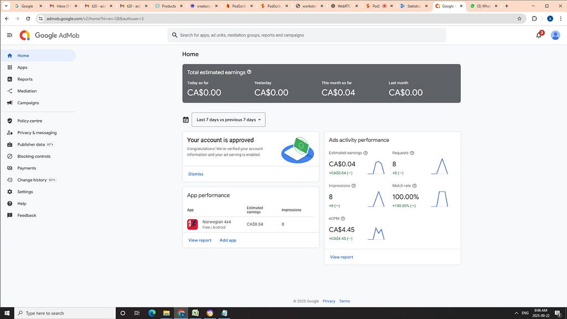
Task: Click the AdMob search field
Action: click(x=307, y=35)
